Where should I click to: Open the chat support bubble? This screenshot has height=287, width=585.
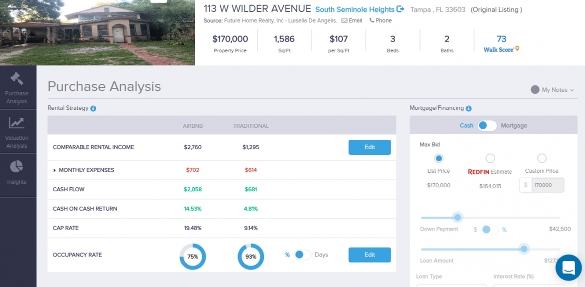pyautogui.click(x=568, y=268)
